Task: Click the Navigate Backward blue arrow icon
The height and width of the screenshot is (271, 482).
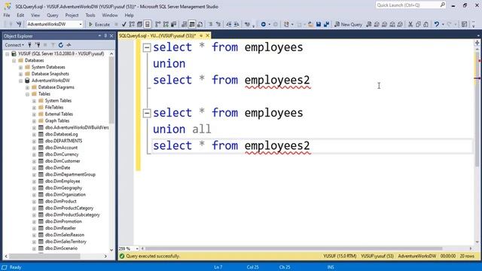Action: click(x=264, y=24)
